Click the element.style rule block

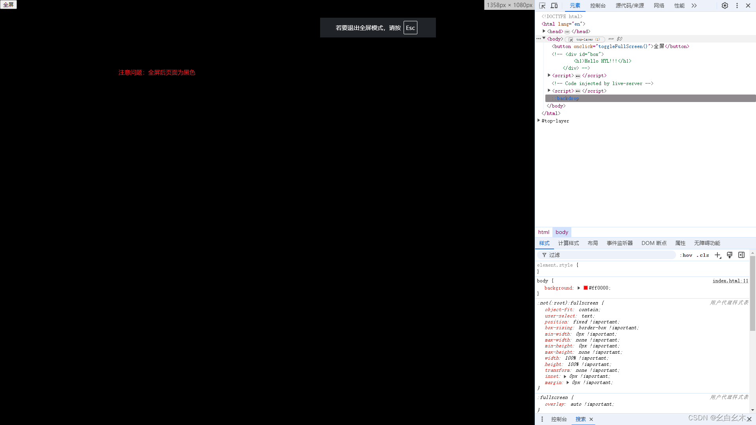[x=642, y=268]
